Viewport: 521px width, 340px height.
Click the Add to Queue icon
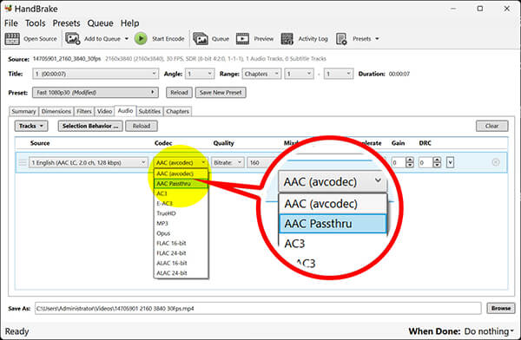tap(72, 38)
